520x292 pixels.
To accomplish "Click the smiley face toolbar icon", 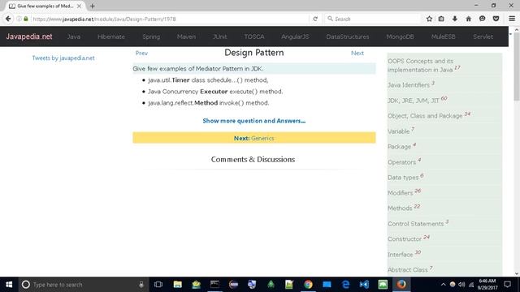I will pyautogui.click(x=482, y=19).
